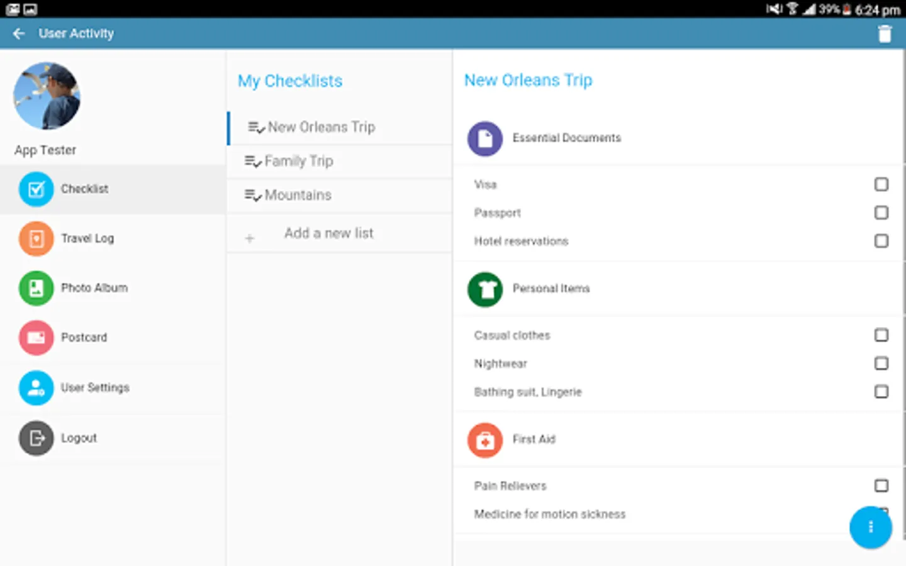
Task: Tap the 6:24 pm clock
Action: (x=878, y=9)
